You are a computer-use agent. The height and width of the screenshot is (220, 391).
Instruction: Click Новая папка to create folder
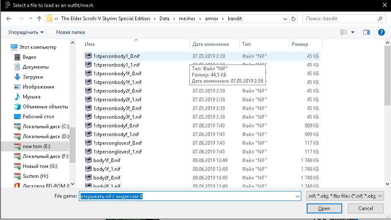[x=70, y=32]
